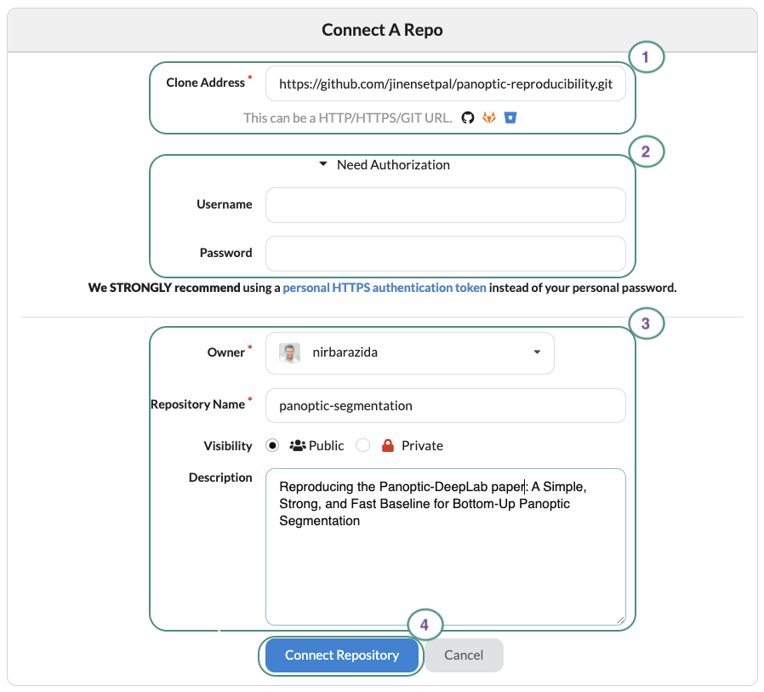The height and width of the screenshot is (692, 764).
Task: Select the Public visibility radio button
Action: tap(274, 445)
